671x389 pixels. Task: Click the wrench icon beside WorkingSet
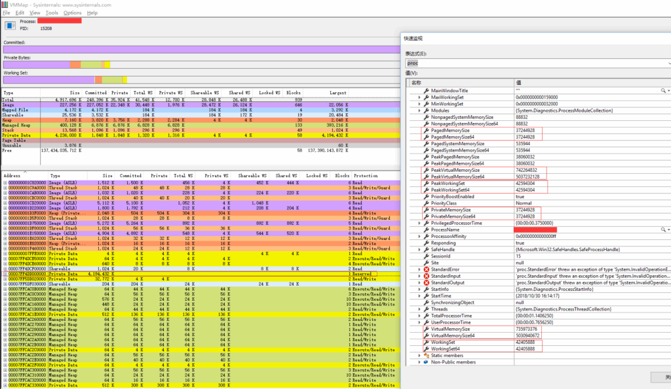[x=426, y=343]
